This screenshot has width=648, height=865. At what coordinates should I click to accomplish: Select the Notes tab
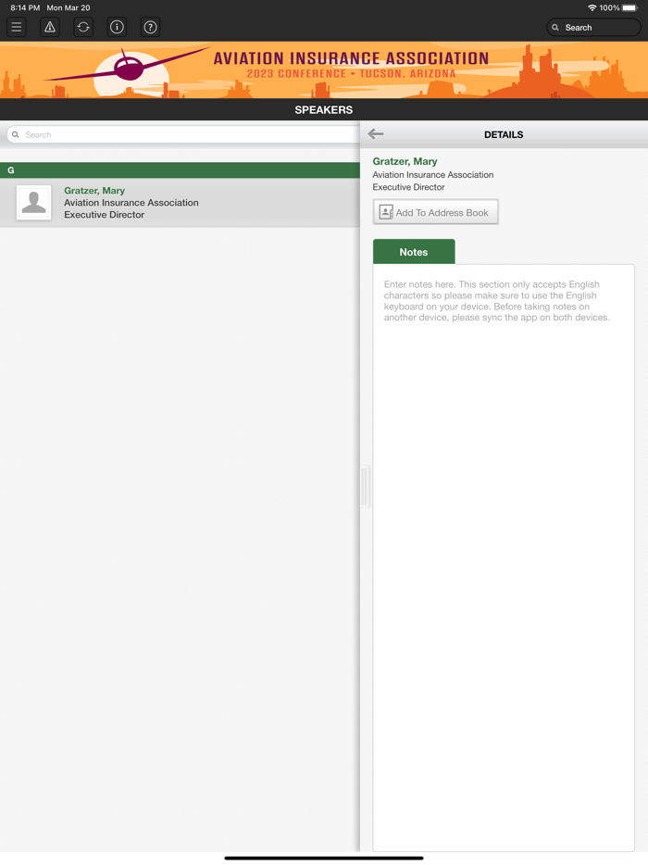(x=414, y=252)
